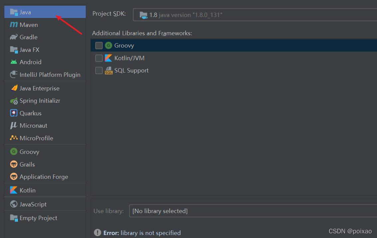
Task: Click the Application Forge icon
Action: click(x=14, y=177)
